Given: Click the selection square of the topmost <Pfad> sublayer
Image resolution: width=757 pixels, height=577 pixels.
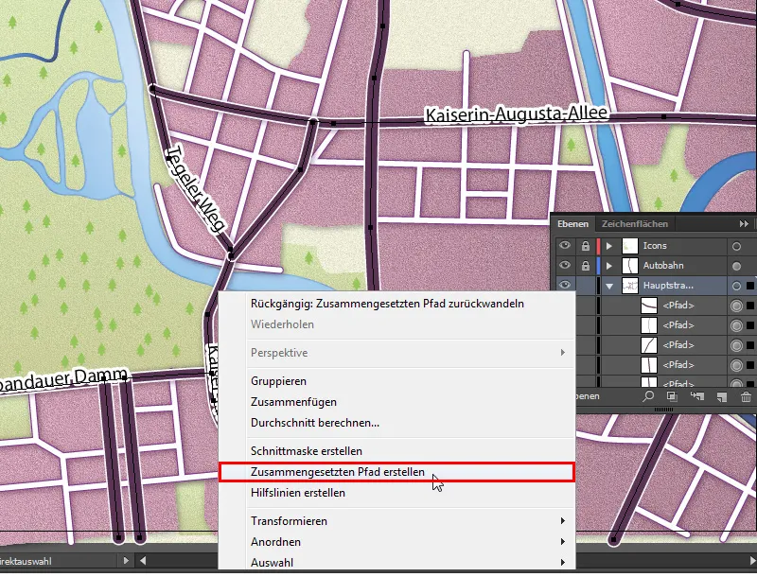Looking at the screenshot, I should [749, 306].
